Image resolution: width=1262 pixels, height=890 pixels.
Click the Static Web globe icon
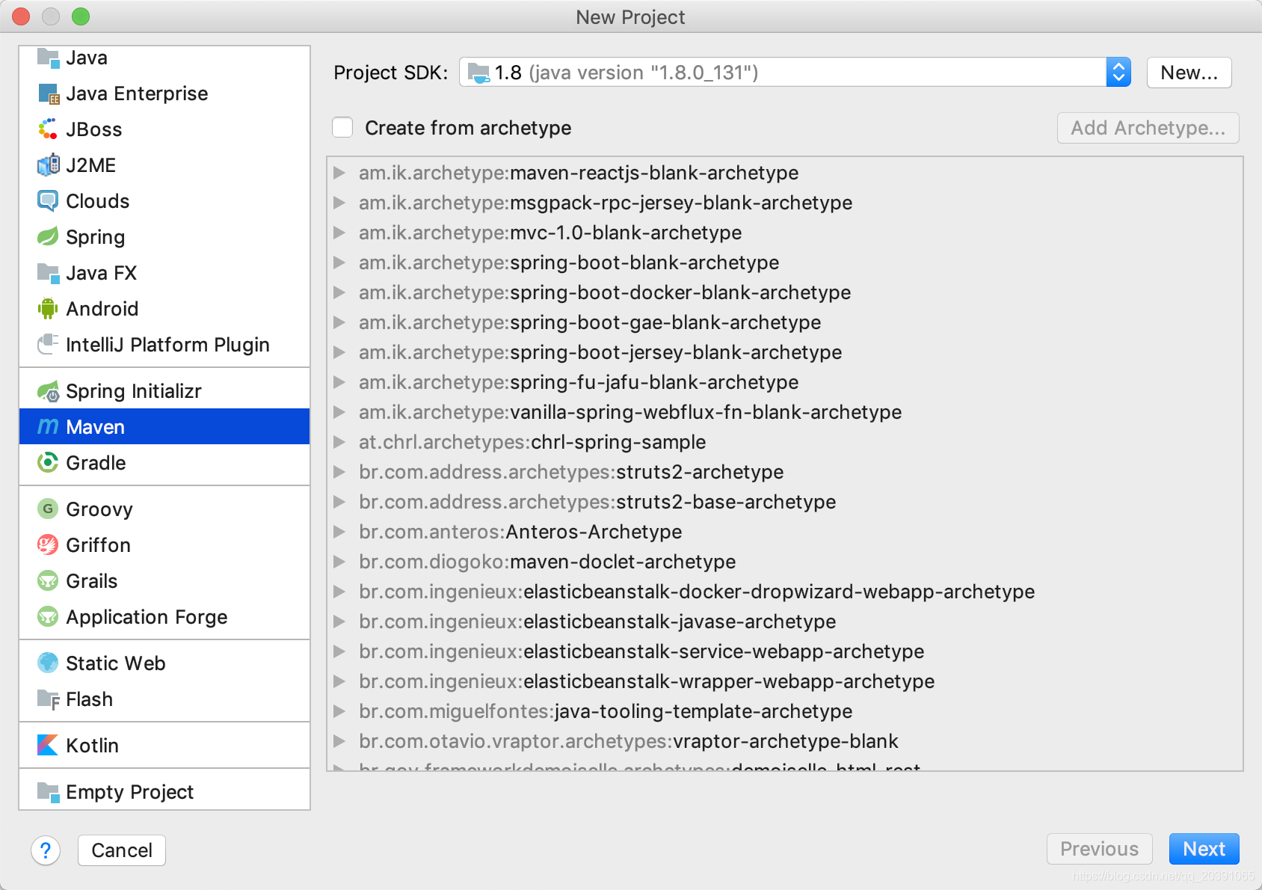click(x=48, y=663)
